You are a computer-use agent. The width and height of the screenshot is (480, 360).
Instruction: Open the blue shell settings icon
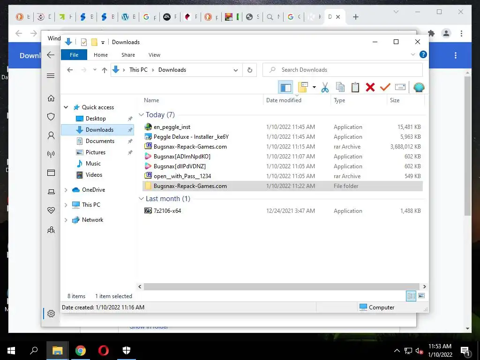(419, 87)
